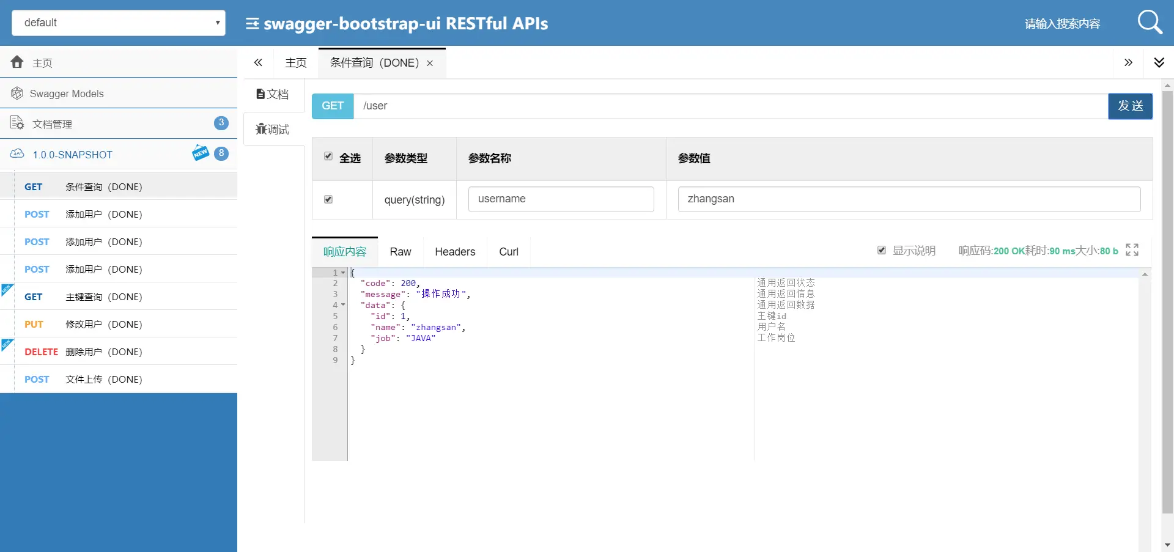Uncheck the username parameter row checkbox
This screenshot has width=1174, height=552.
pyautogui.click(x=328, y=199)
